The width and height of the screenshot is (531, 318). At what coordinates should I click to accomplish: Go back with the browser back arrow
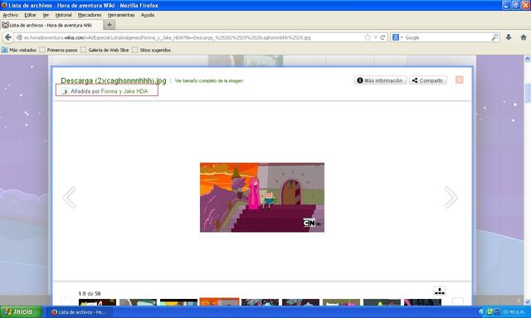coord(8,37)
